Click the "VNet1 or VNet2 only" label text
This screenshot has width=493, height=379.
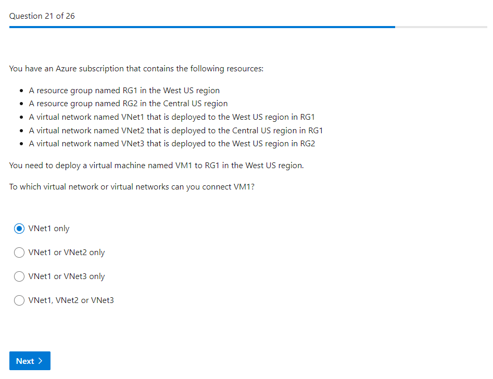click(x=67, y=252)
